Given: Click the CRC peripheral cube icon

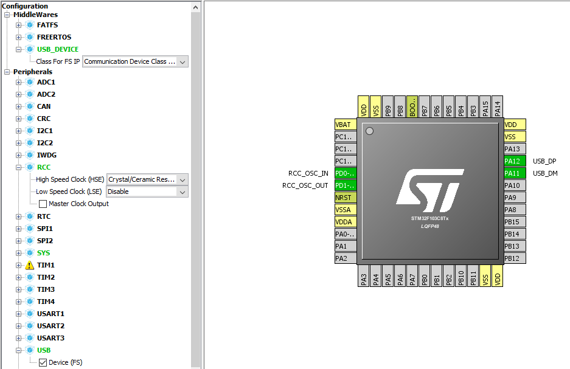Looking at the screenshot, I should 30,119.
